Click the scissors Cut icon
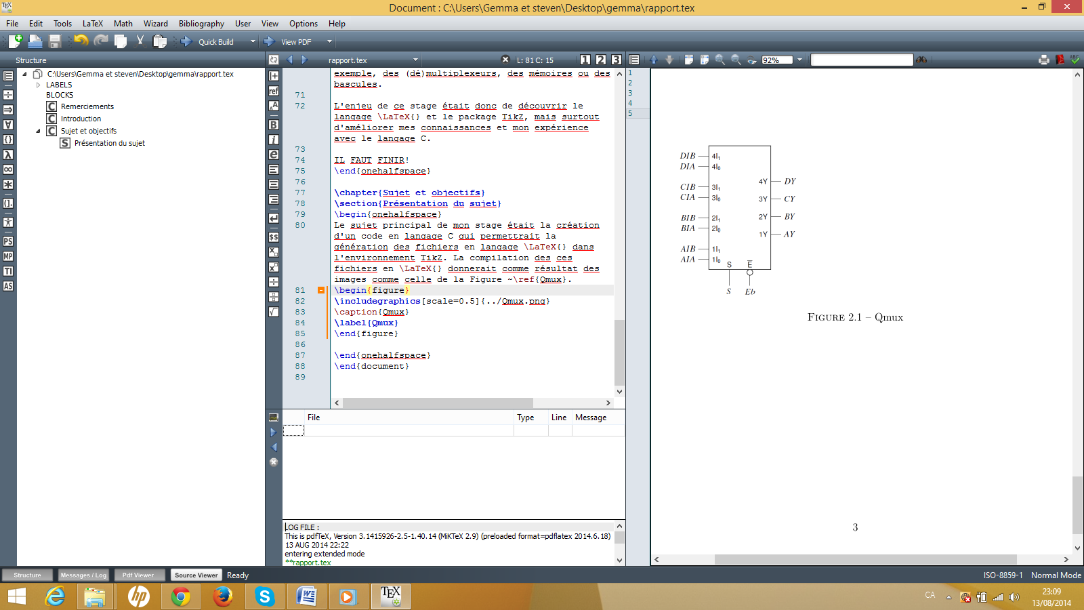Image resolution: width=1084 pixels, height=610 pixels. [x=140, y=41]
